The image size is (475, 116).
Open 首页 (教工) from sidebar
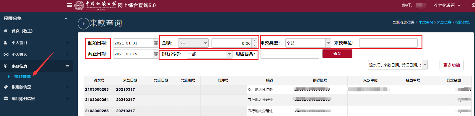(22, 31)
